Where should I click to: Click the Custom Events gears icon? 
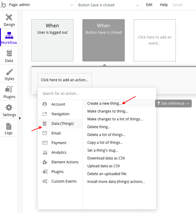coord(45,181)
